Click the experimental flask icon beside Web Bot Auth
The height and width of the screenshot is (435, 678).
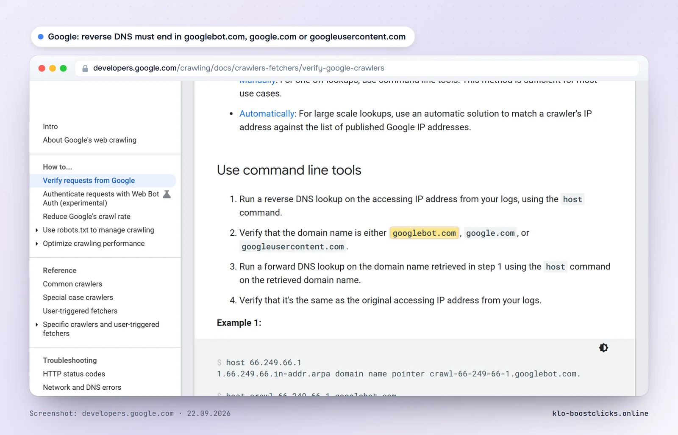point(167,194)
